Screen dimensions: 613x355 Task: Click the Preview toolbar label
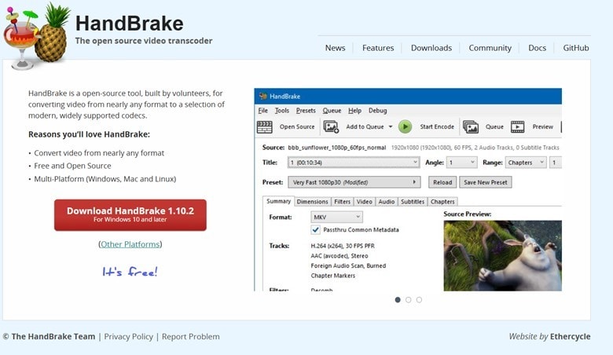[x=542, y=126]
